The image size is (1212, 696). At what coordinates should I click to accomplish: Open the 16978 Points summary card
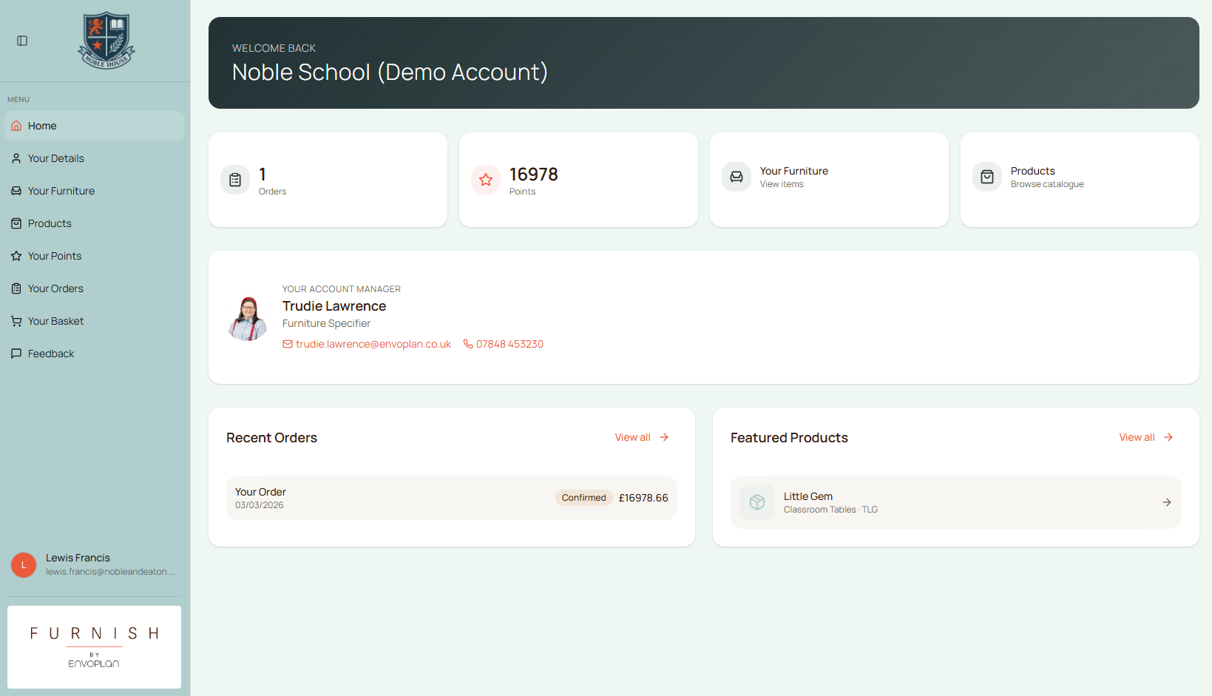578,180
